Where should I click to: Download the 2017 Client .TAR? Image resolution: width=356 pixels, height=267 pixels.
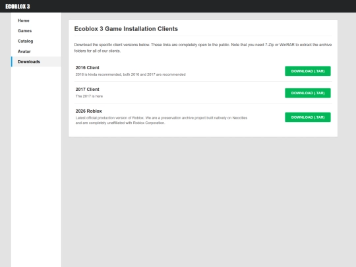[308, 93]
